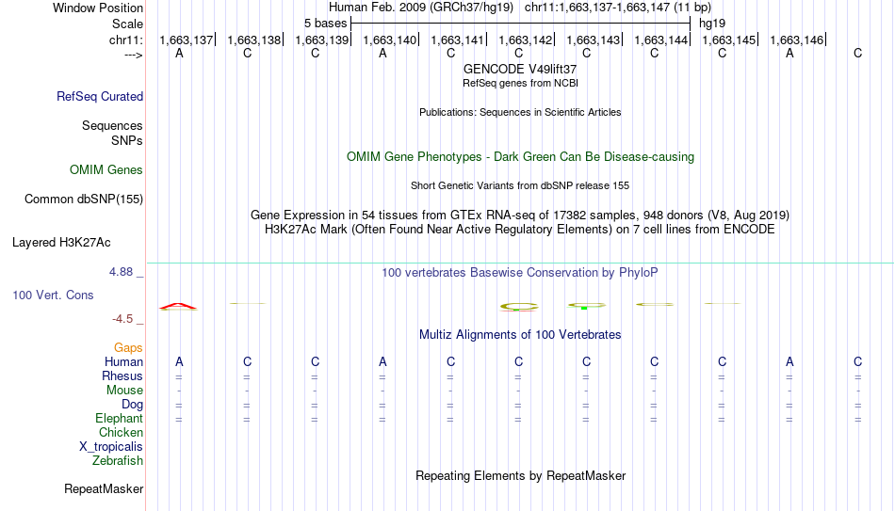The image size is (895, 511).
Task: Click Short Genetic Variants from dbSNP title
Action: click(x=520, y=186)
